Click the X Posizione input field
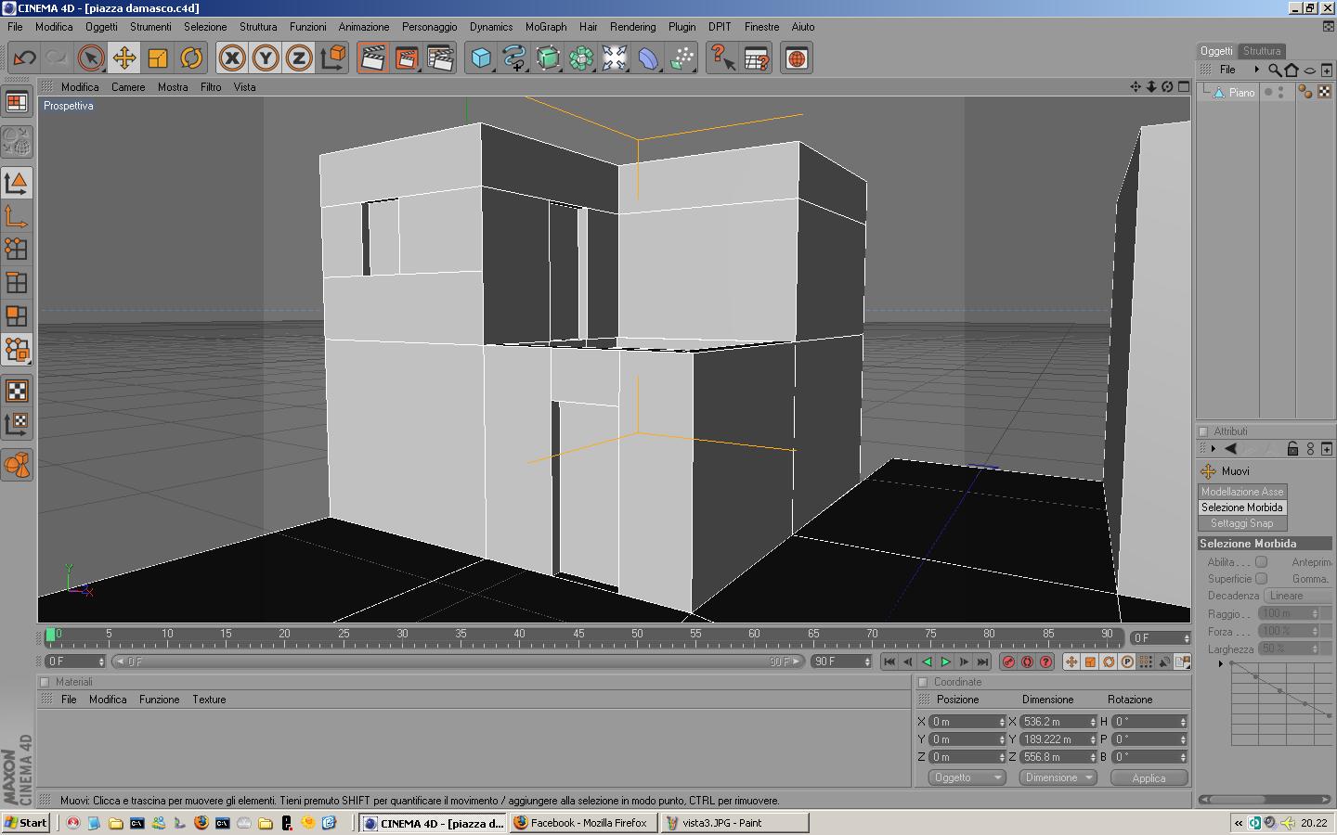The height and width of the screenshot is (835, 1337). tap(967, 722)
